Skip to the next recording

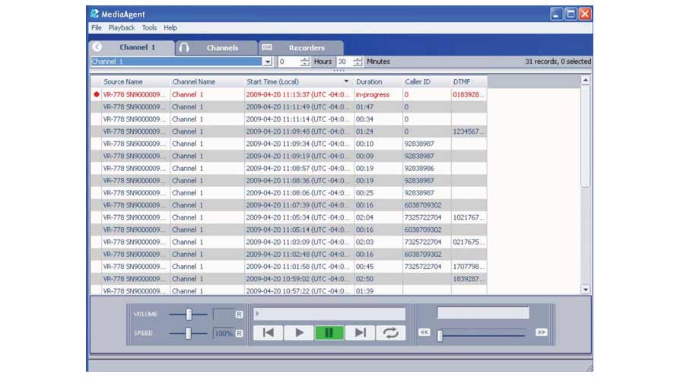point(360,333)
